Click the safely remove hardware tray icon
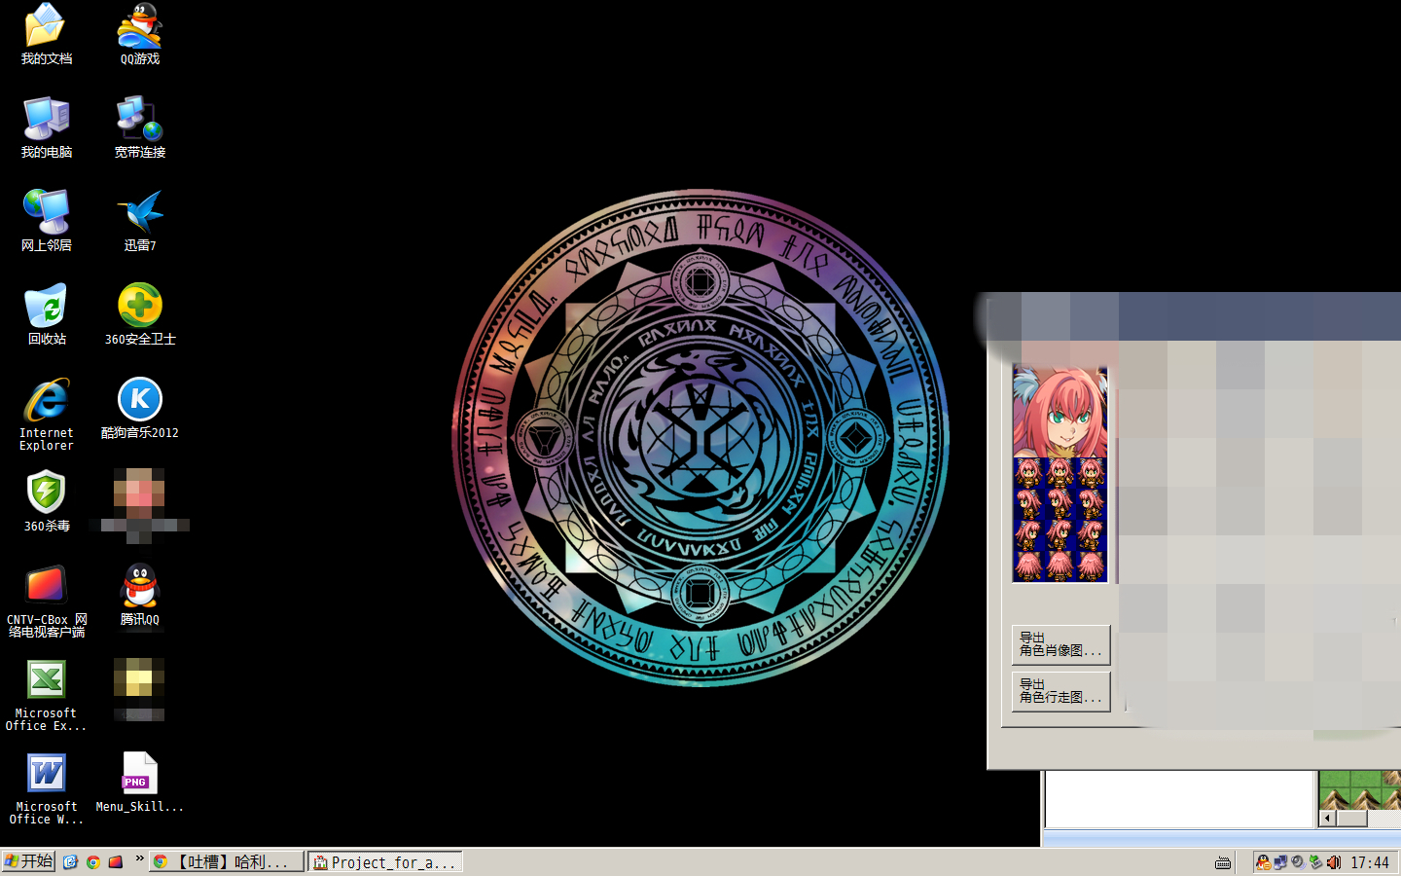Screen dimensions: 1401x876 click(1315, 862)
